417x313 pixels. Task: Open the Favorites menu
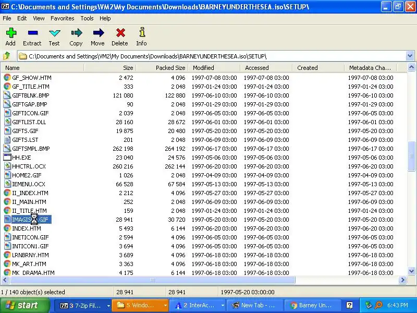click(x=62, y=18)
